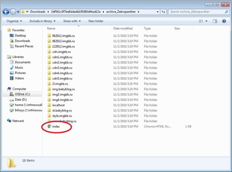This screenshot has width=232, height=172.
Task: Click the change view icon
Action: 201,21
